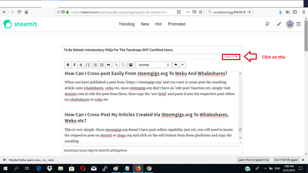Open the Normal paragraph style dropdown

pos(153,65)
